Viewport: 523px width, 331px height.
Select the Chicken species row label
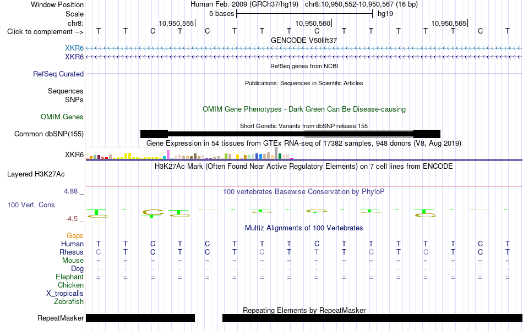click(x=70, y=285)
